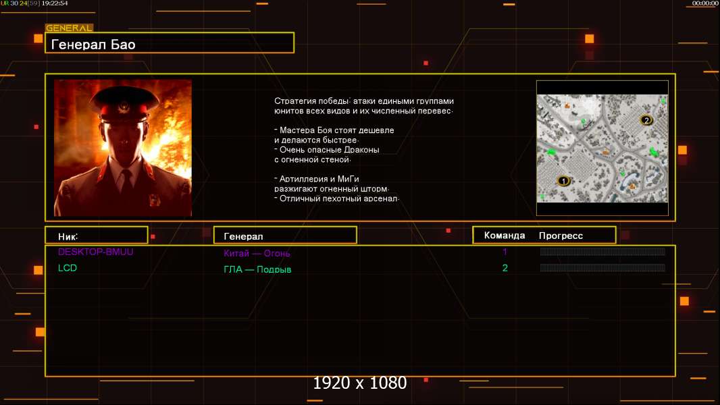This screenshot has height=405, width=720.
Task: Click the Команда column header
Action: click(504, 236)
